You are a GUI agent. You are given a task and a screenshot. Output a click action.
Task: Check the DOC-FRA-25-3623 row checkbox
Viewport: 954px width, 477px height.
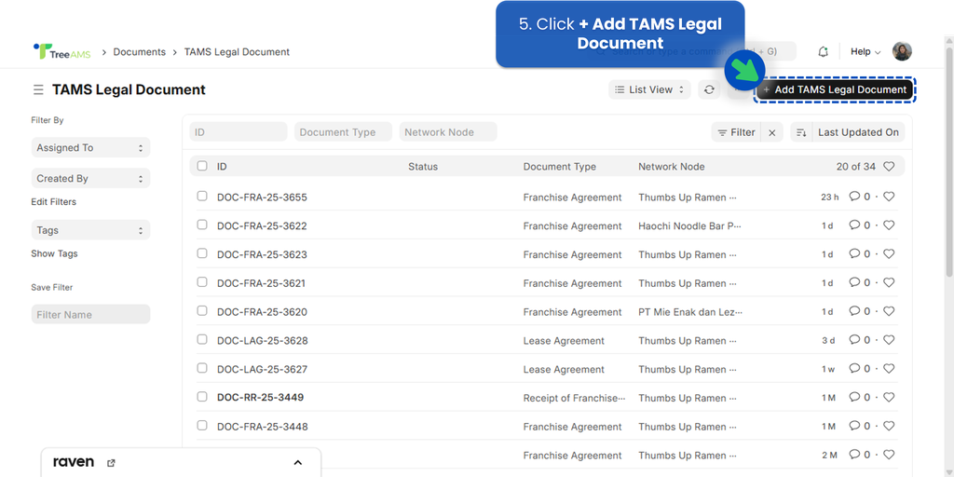tap(202, 253)
